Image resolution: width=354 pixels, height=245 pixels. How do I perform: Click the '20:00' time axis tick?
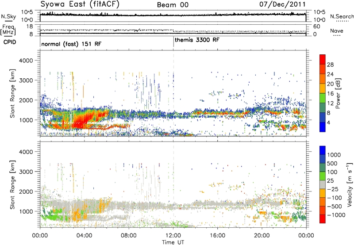(x=262, y=236)
